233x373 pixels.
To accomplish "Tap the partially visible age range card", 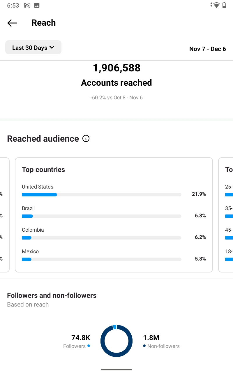I will (226, 215).
